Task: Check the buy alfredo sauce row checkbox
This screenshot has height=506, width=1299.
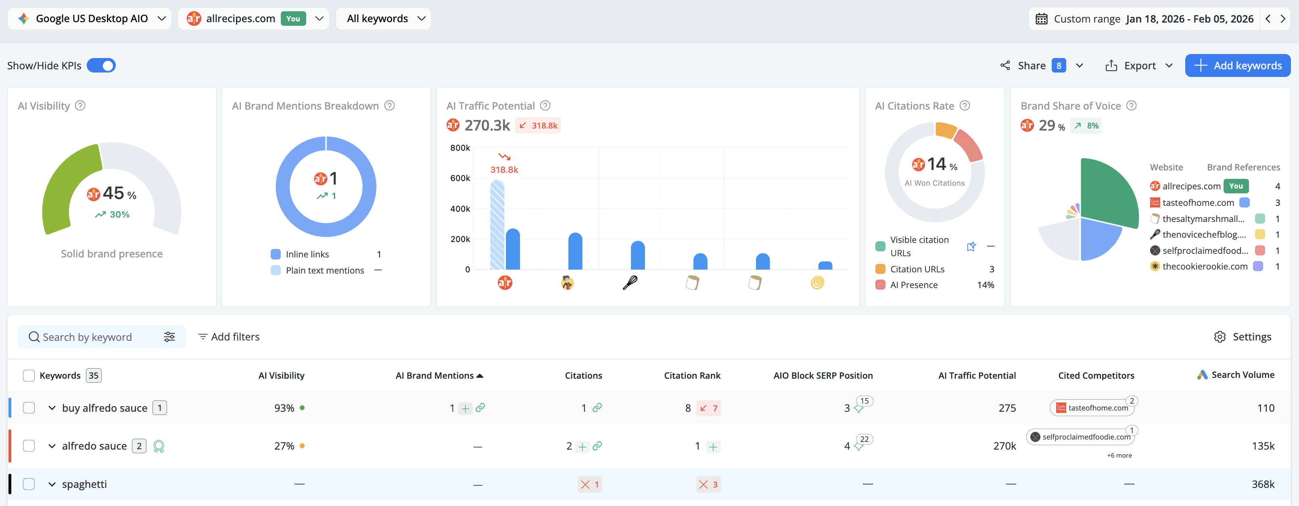Action: (x=29, y=408)
